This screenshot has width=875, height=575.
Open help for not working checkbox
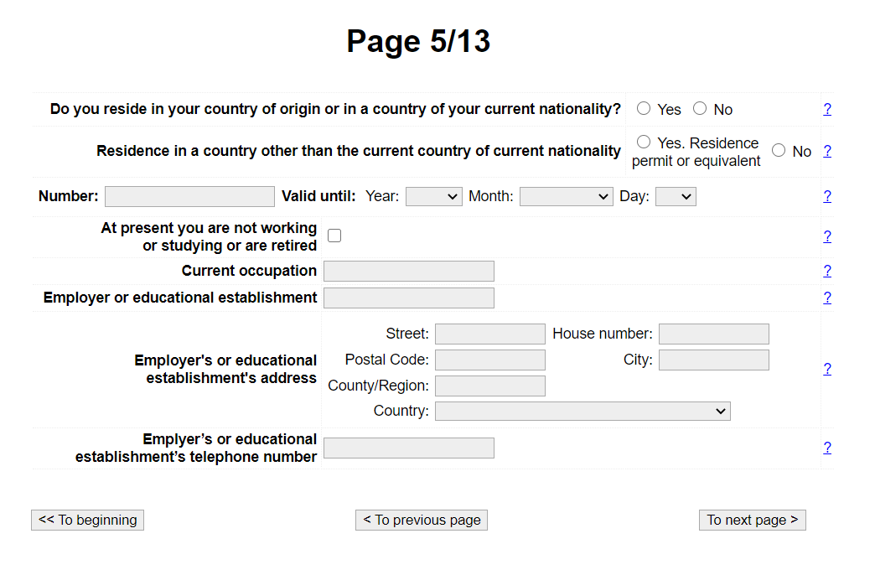[827, 236]
